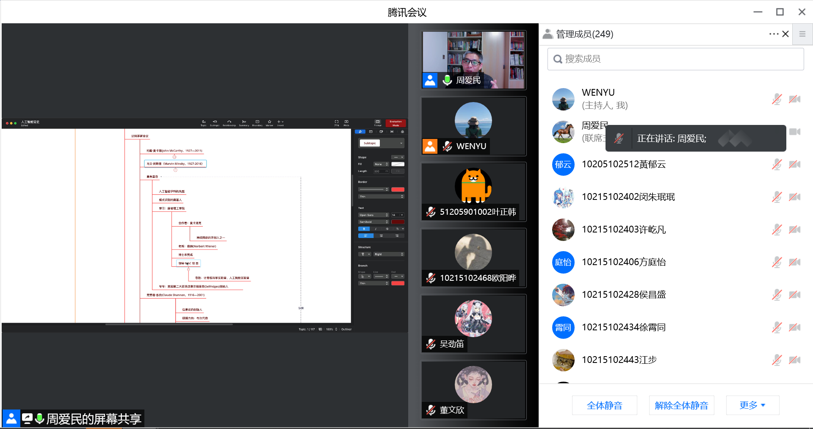Toggle the WENYU host microphone in member list
Image resolution: width=813 pixels, height=429 pixels.
(777, 99)
